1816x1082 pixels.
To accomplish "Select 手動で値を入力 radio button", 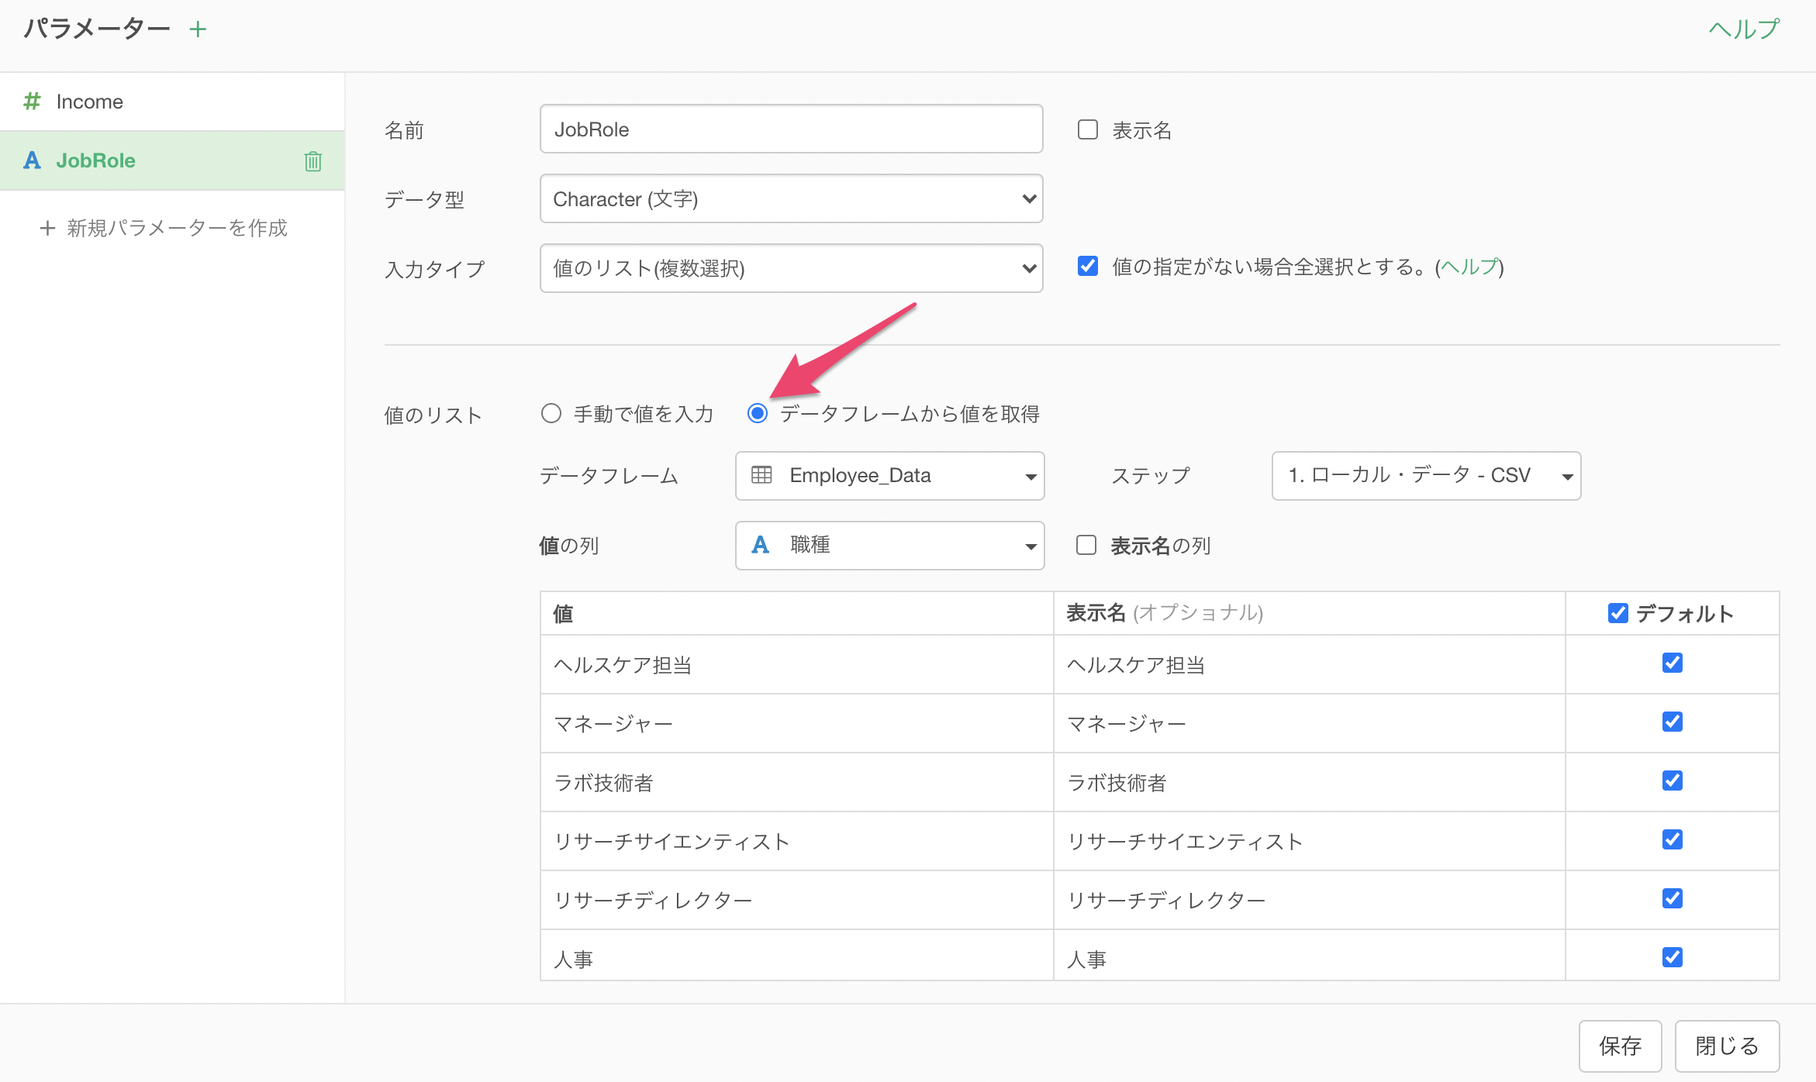I will click(551, 413).
